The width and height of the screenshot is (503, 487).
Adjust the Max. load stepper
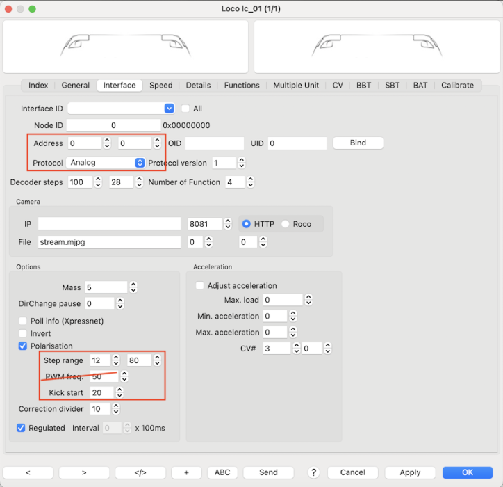308,300
